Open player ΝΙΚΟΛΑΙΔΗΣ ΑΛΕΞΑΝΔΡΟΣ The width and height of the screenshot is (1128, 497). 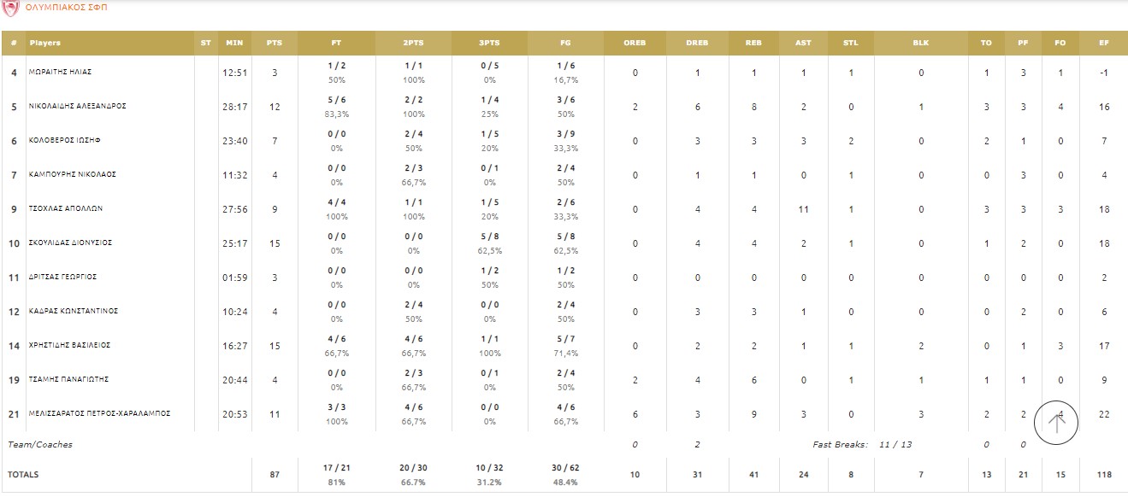(77, 107)
